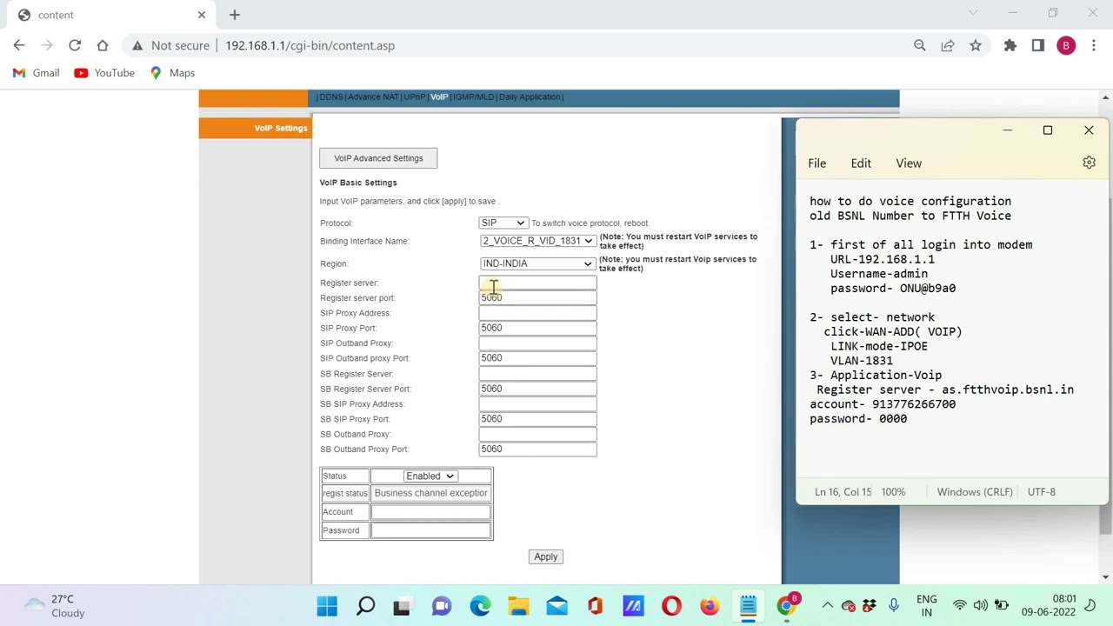Click the Register server input field

[537, 283]
